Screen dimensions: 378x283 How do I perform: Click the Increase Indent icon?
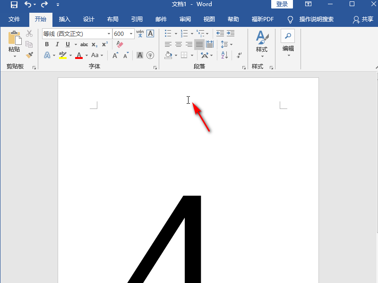[231, 33]
